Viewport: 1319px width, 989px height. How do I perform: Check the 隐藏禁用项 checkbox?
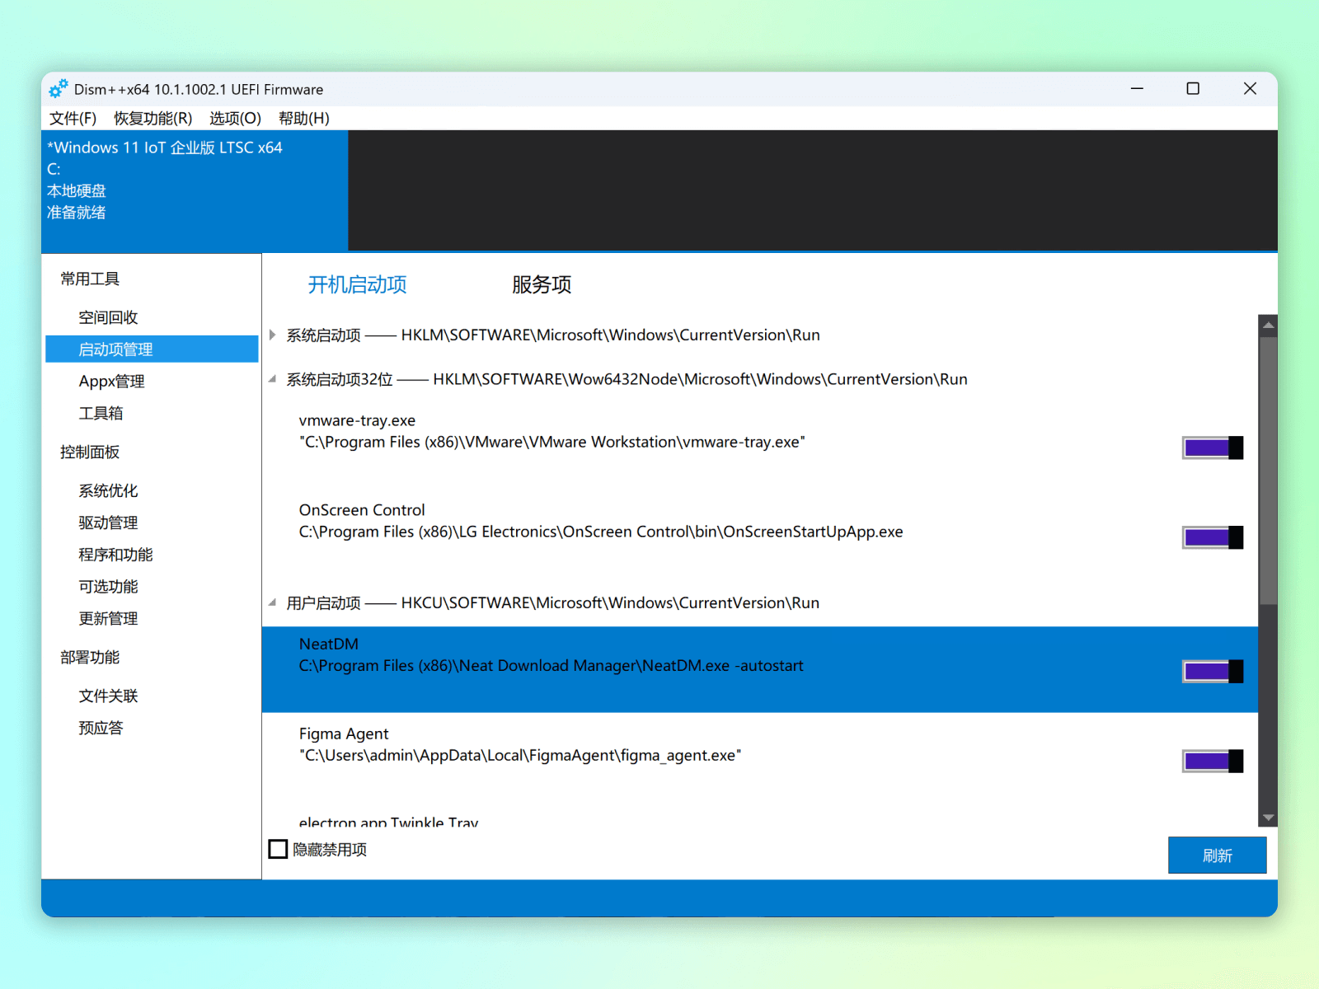click(279, 849)
